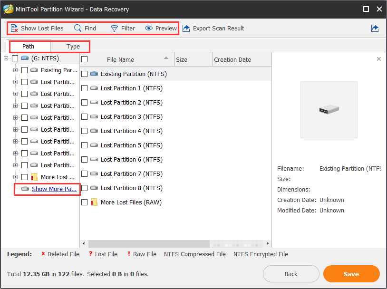387x289 pixels.
Task: Click drive icon of Lost Partition 5 (NTFS)
Action: [94, 145]
